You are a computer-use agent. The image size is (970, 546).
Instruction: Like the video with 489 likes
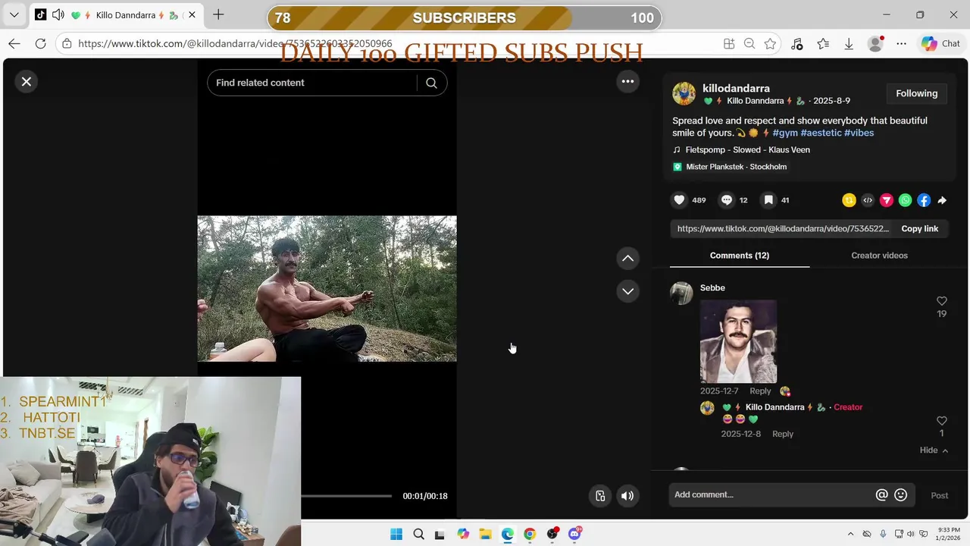point(680,200)
